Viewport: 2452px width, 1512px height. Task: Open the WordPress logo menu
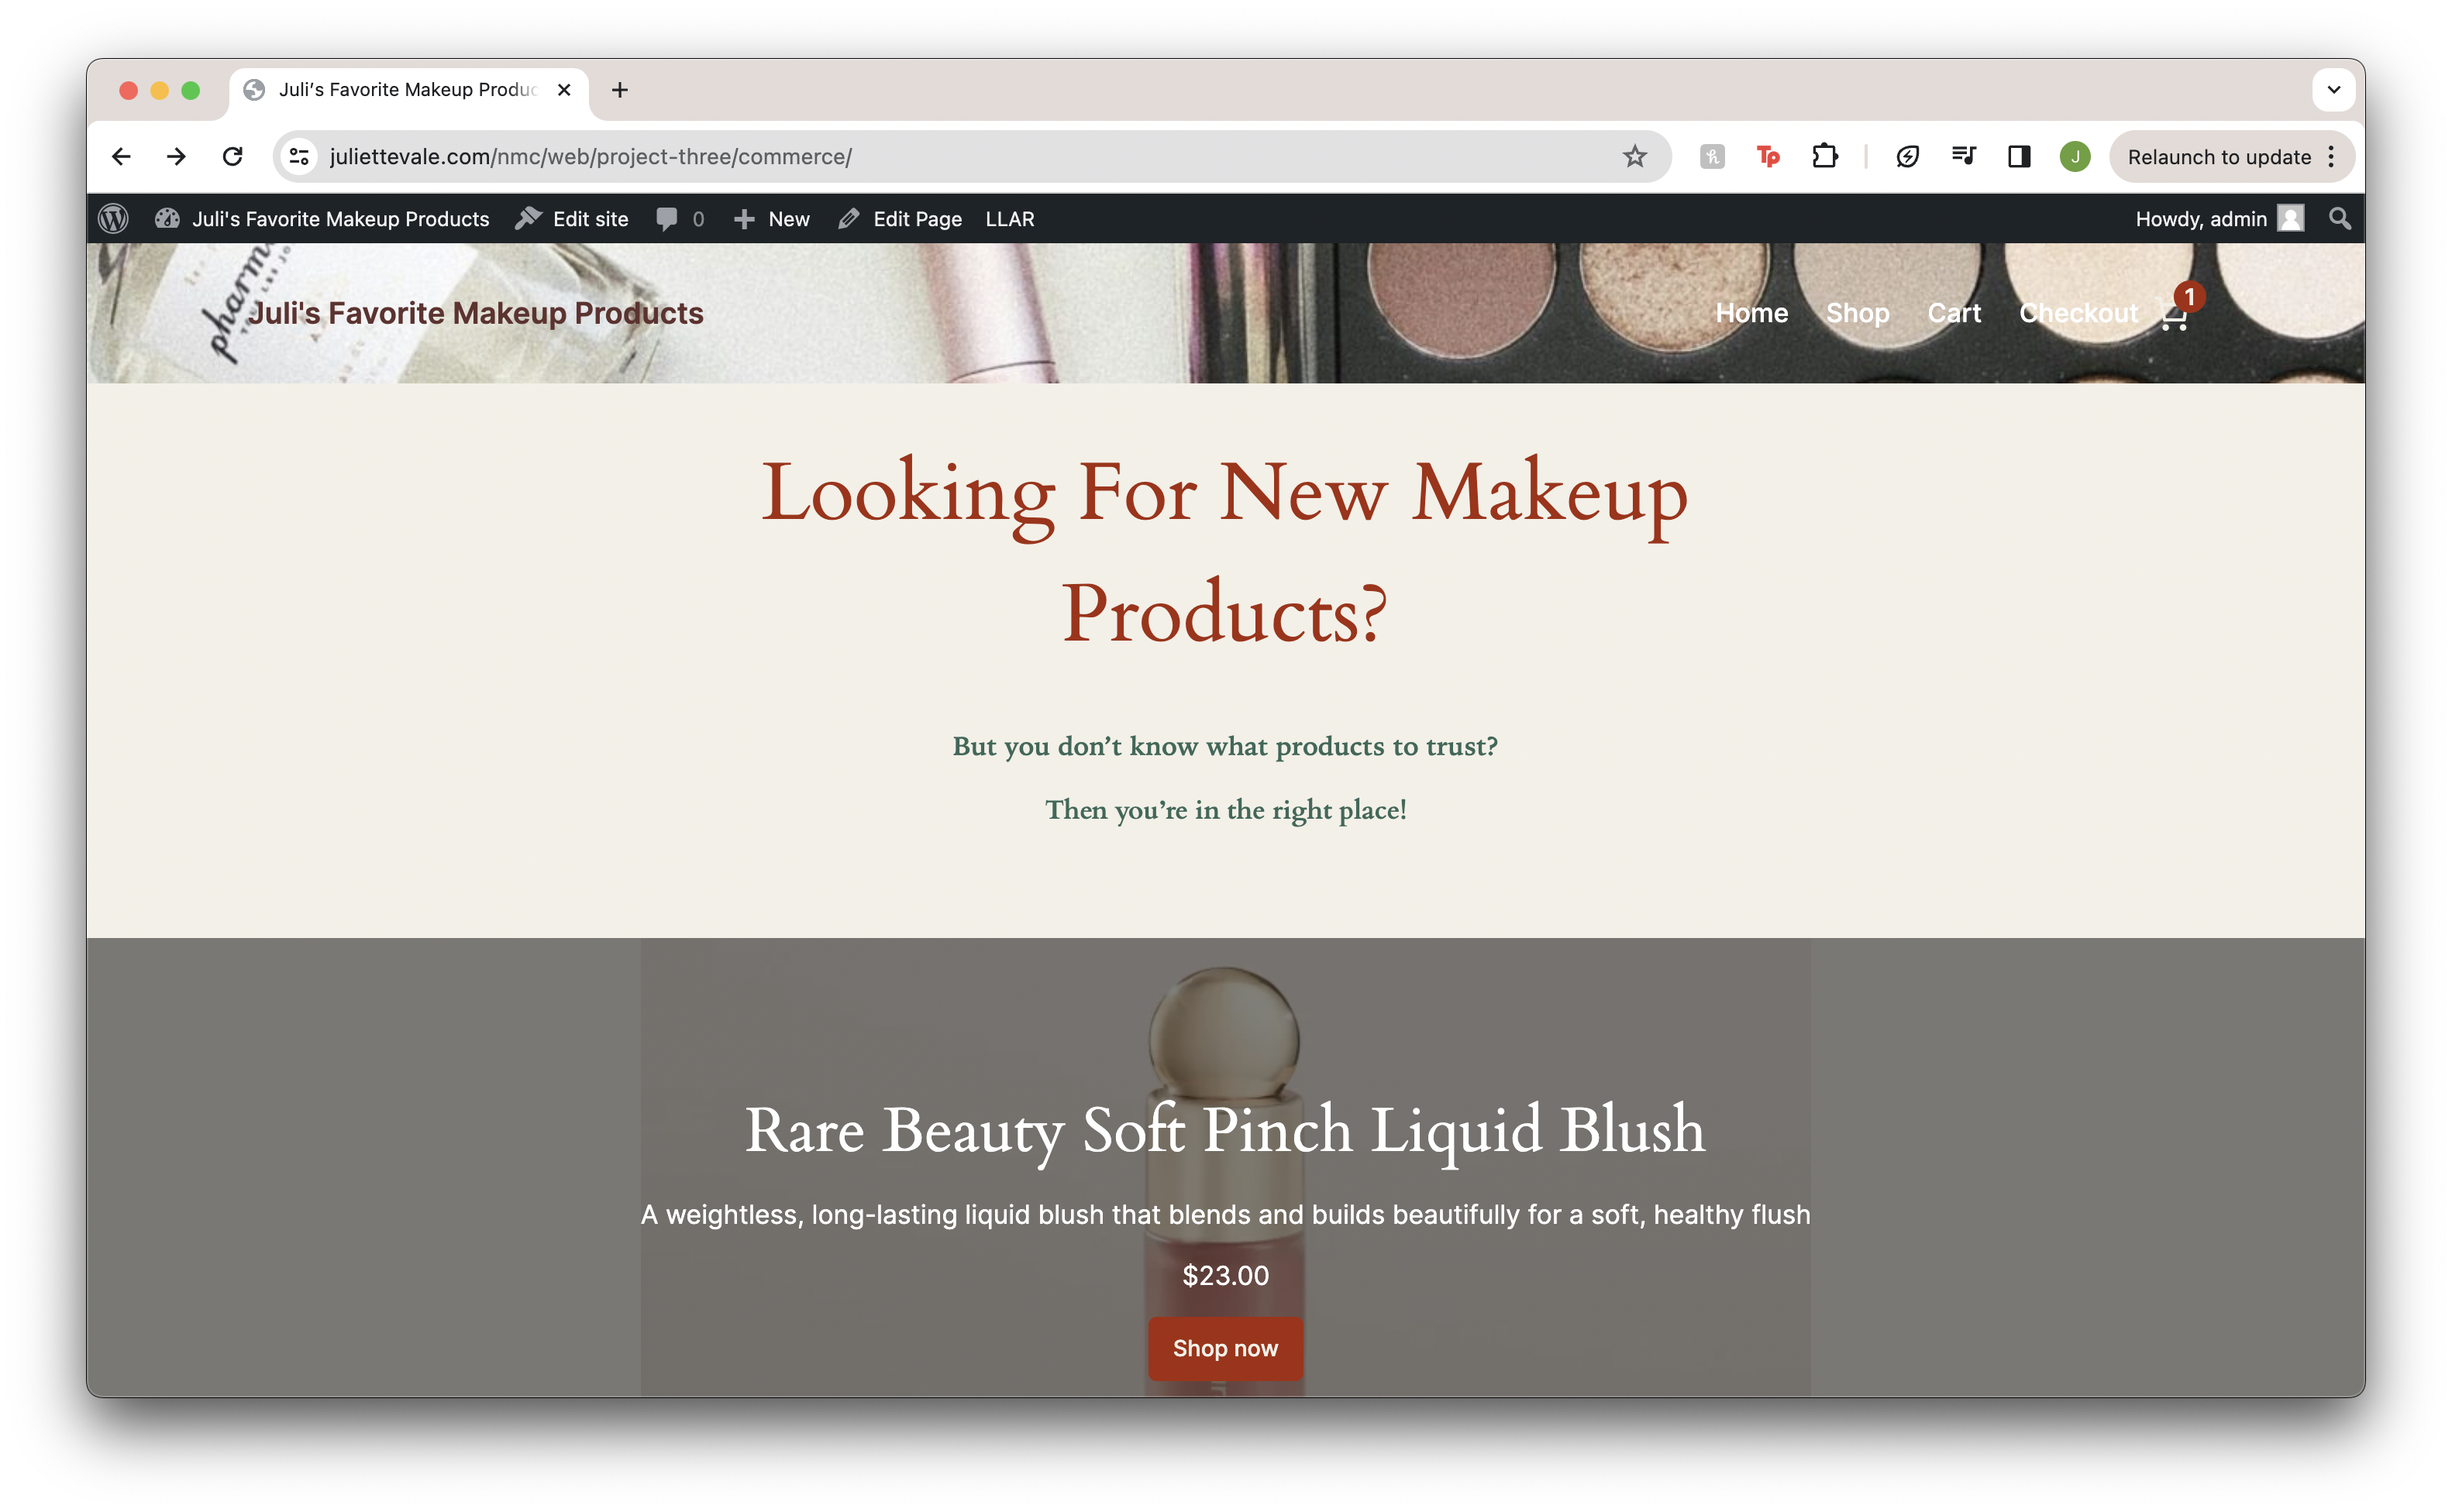113,218
